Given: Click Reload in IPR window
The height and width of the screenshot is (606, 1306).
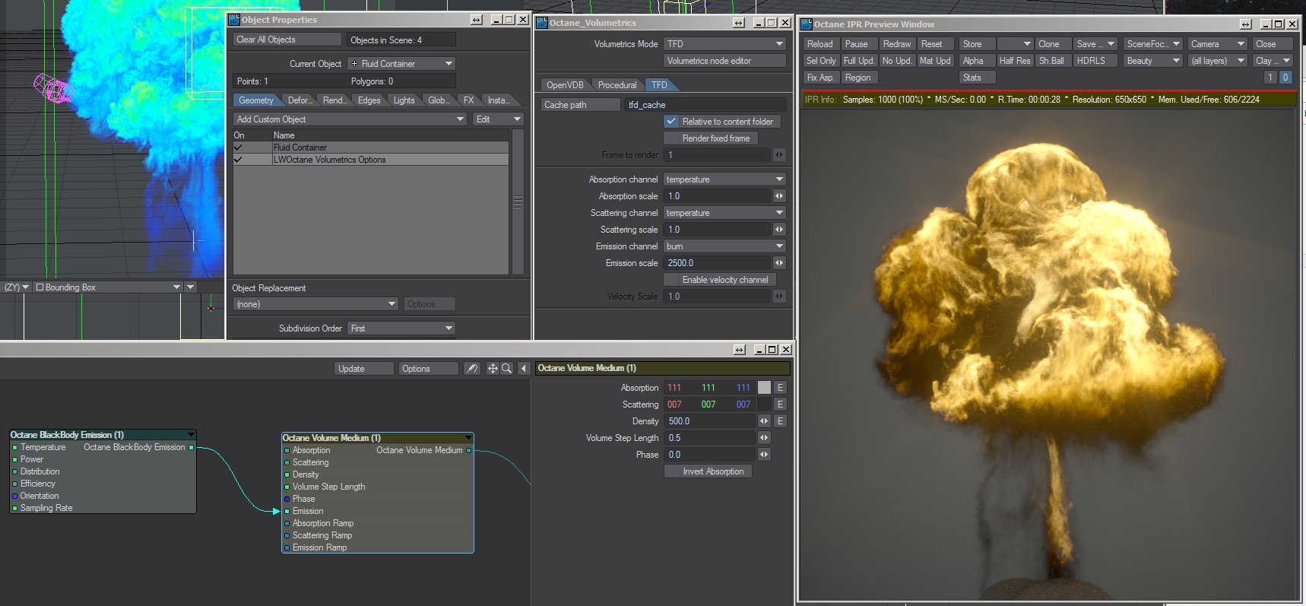Looking at the screenshot, I should [820, 44].
